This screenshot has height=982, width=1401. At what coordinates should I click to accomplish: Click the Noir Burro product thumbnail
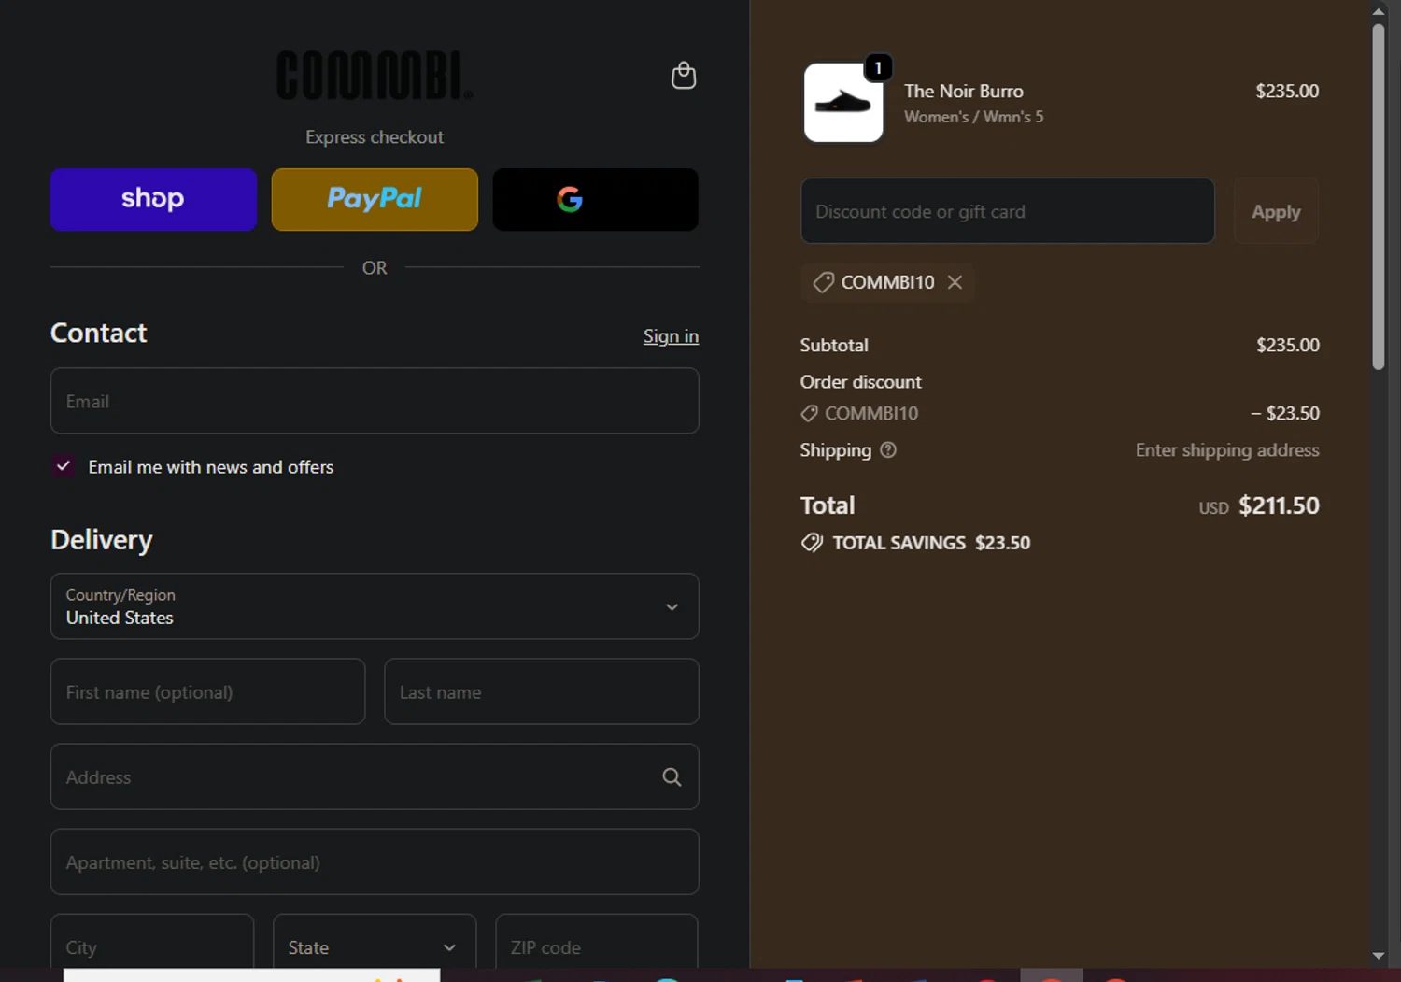click(x=843, y=103)
